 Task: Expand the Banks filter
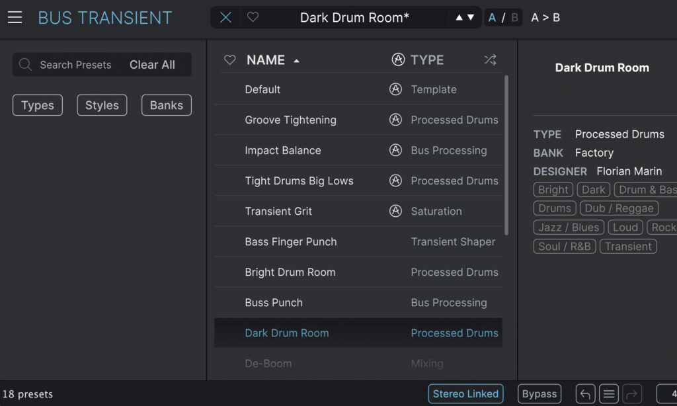(167, 105)
